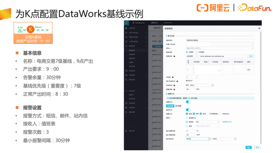Open 运维中心 in the top navigation
Image resolution: width=275 pixels, height=153 pixels.
point(154,23)
